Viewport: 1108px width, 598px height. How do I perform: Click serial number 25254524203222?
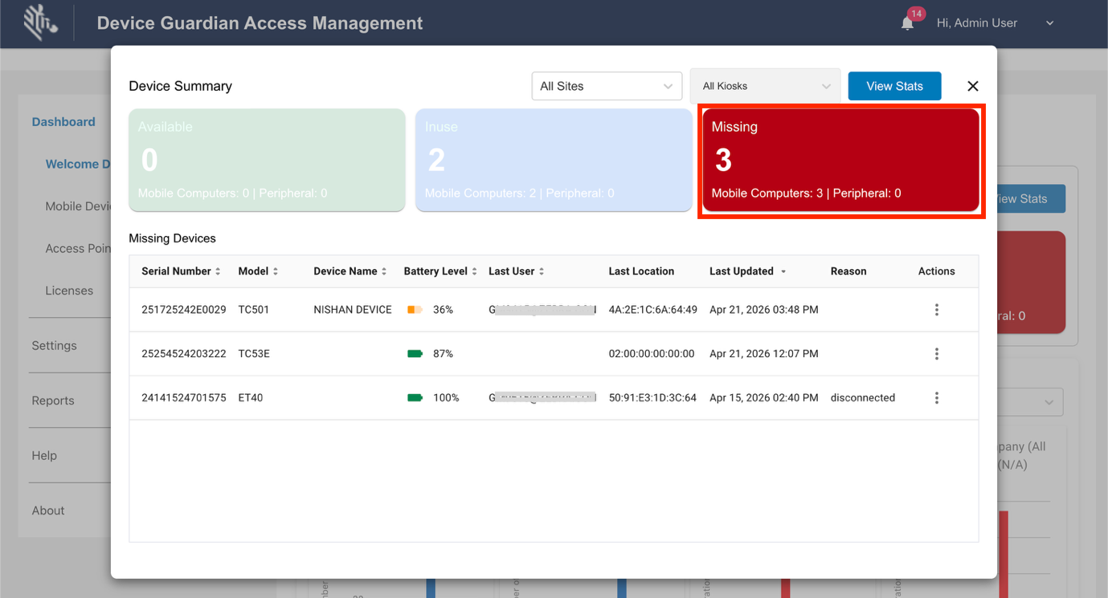click(x=184, y=354)
